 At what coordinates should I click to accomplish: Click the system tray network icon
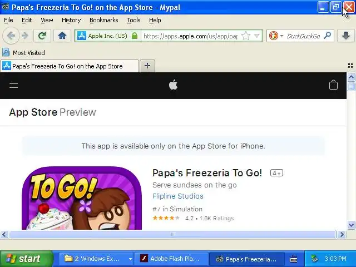pyautogui.click(x=314, y=259)
